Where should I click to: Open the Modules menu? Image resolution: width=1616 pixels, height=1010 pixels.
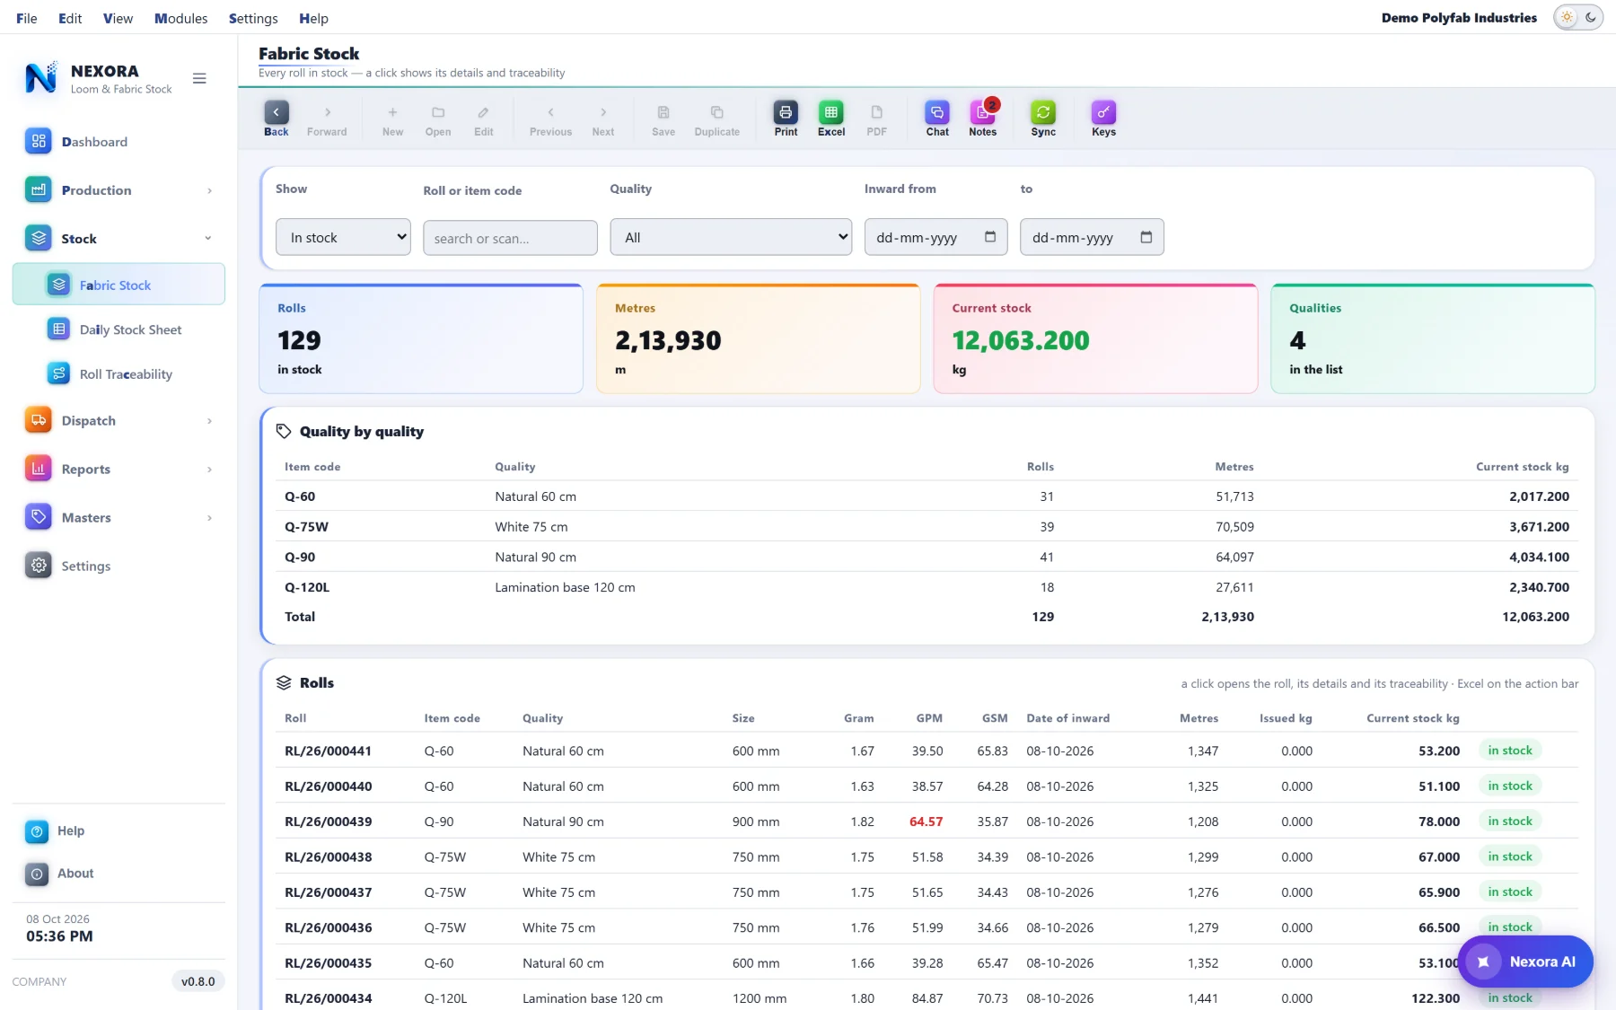(x=180, y=18)
